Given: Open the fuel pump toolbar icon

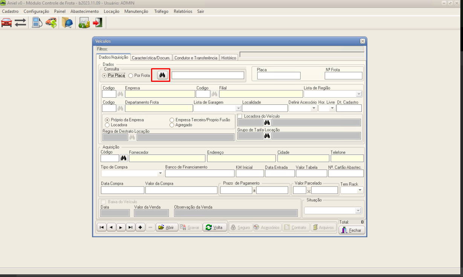Looking at the screenshot, I should [37, 23].
